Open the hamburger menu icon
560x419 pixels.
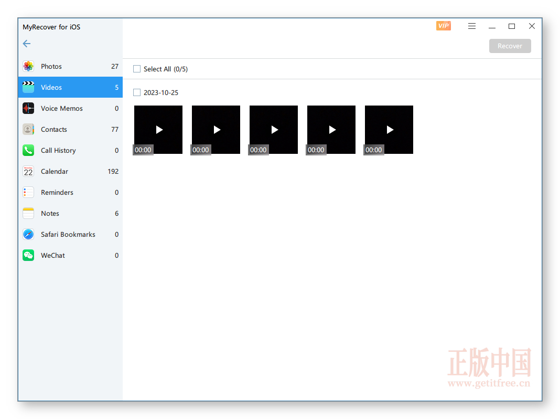(x=472, y=26)
